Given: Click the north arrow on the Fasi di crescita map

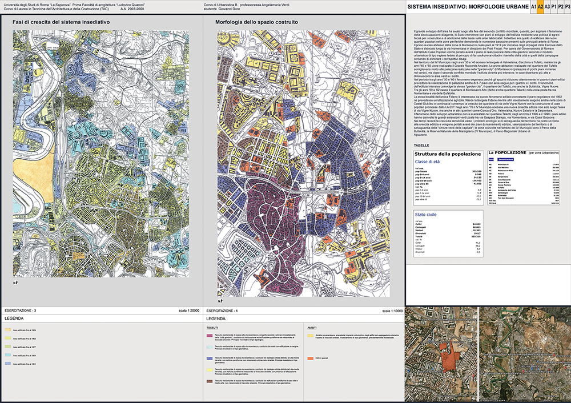Looking at the screenshot, I should (x=16, y=283).
